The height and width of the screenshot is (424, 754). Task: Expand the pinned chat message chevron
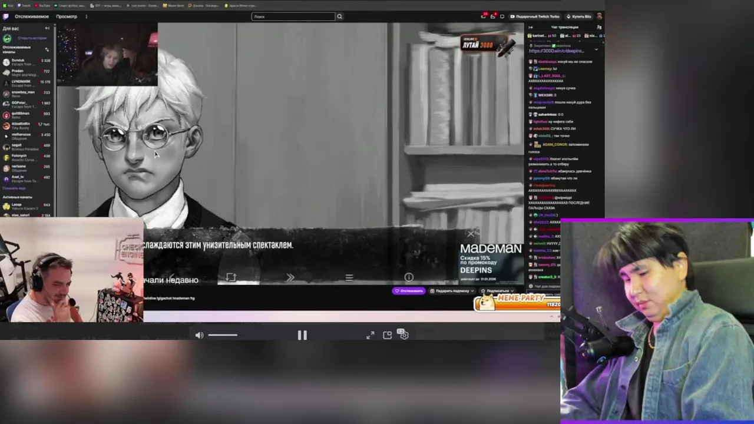596,49
